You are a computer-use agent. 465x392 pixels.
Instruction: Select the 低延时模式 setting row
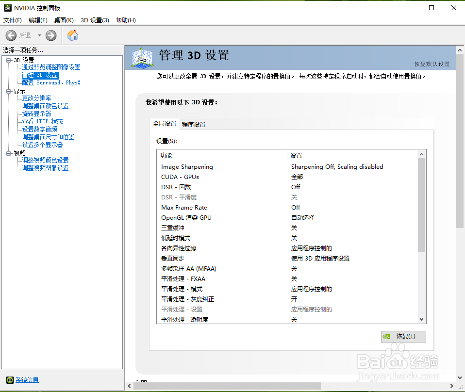coord(287,238)
